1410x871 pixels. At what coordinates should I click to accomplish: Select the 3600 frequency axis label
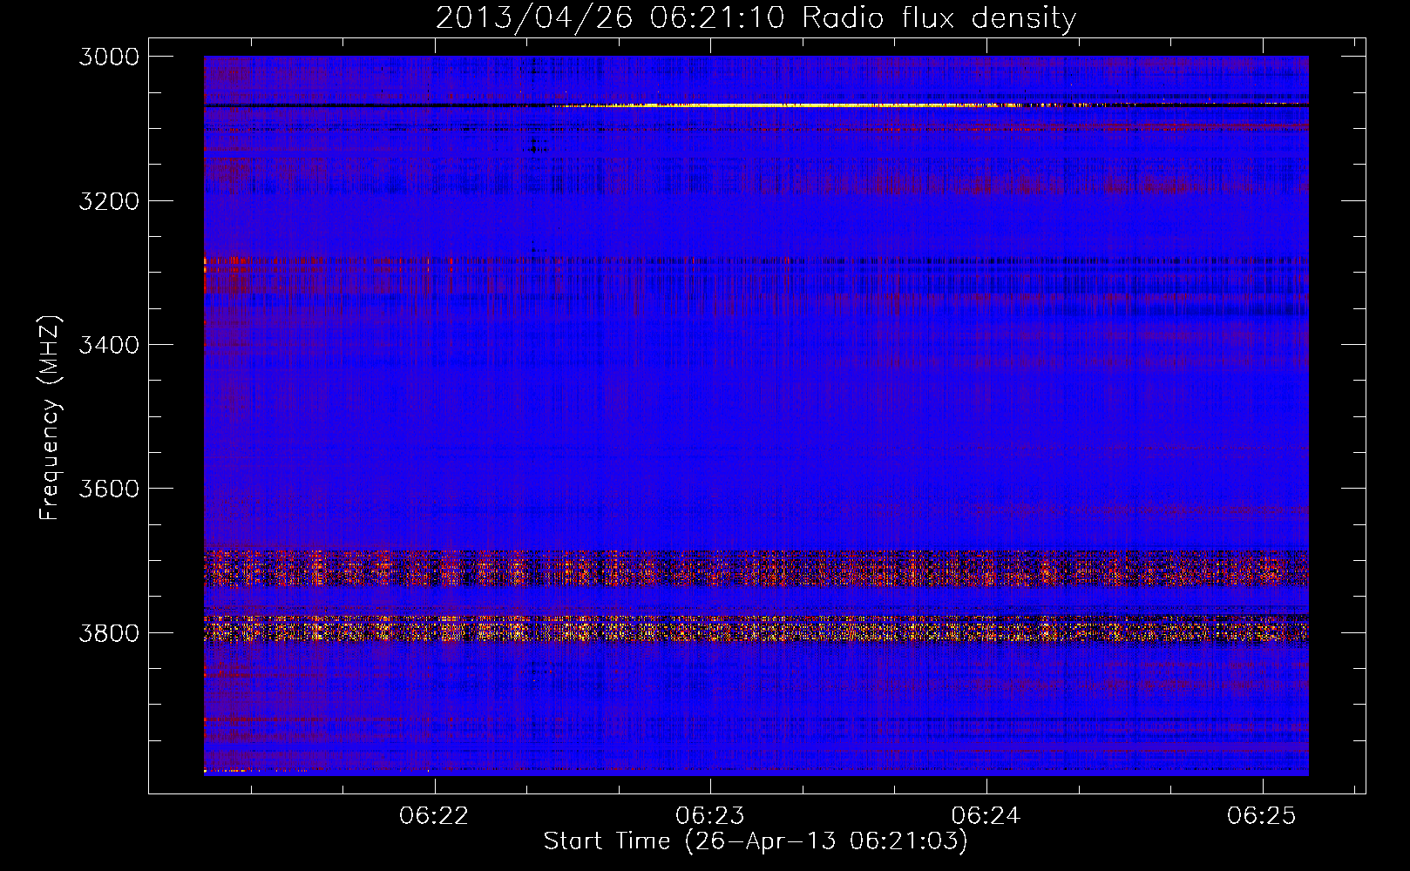tap(109, 489)
